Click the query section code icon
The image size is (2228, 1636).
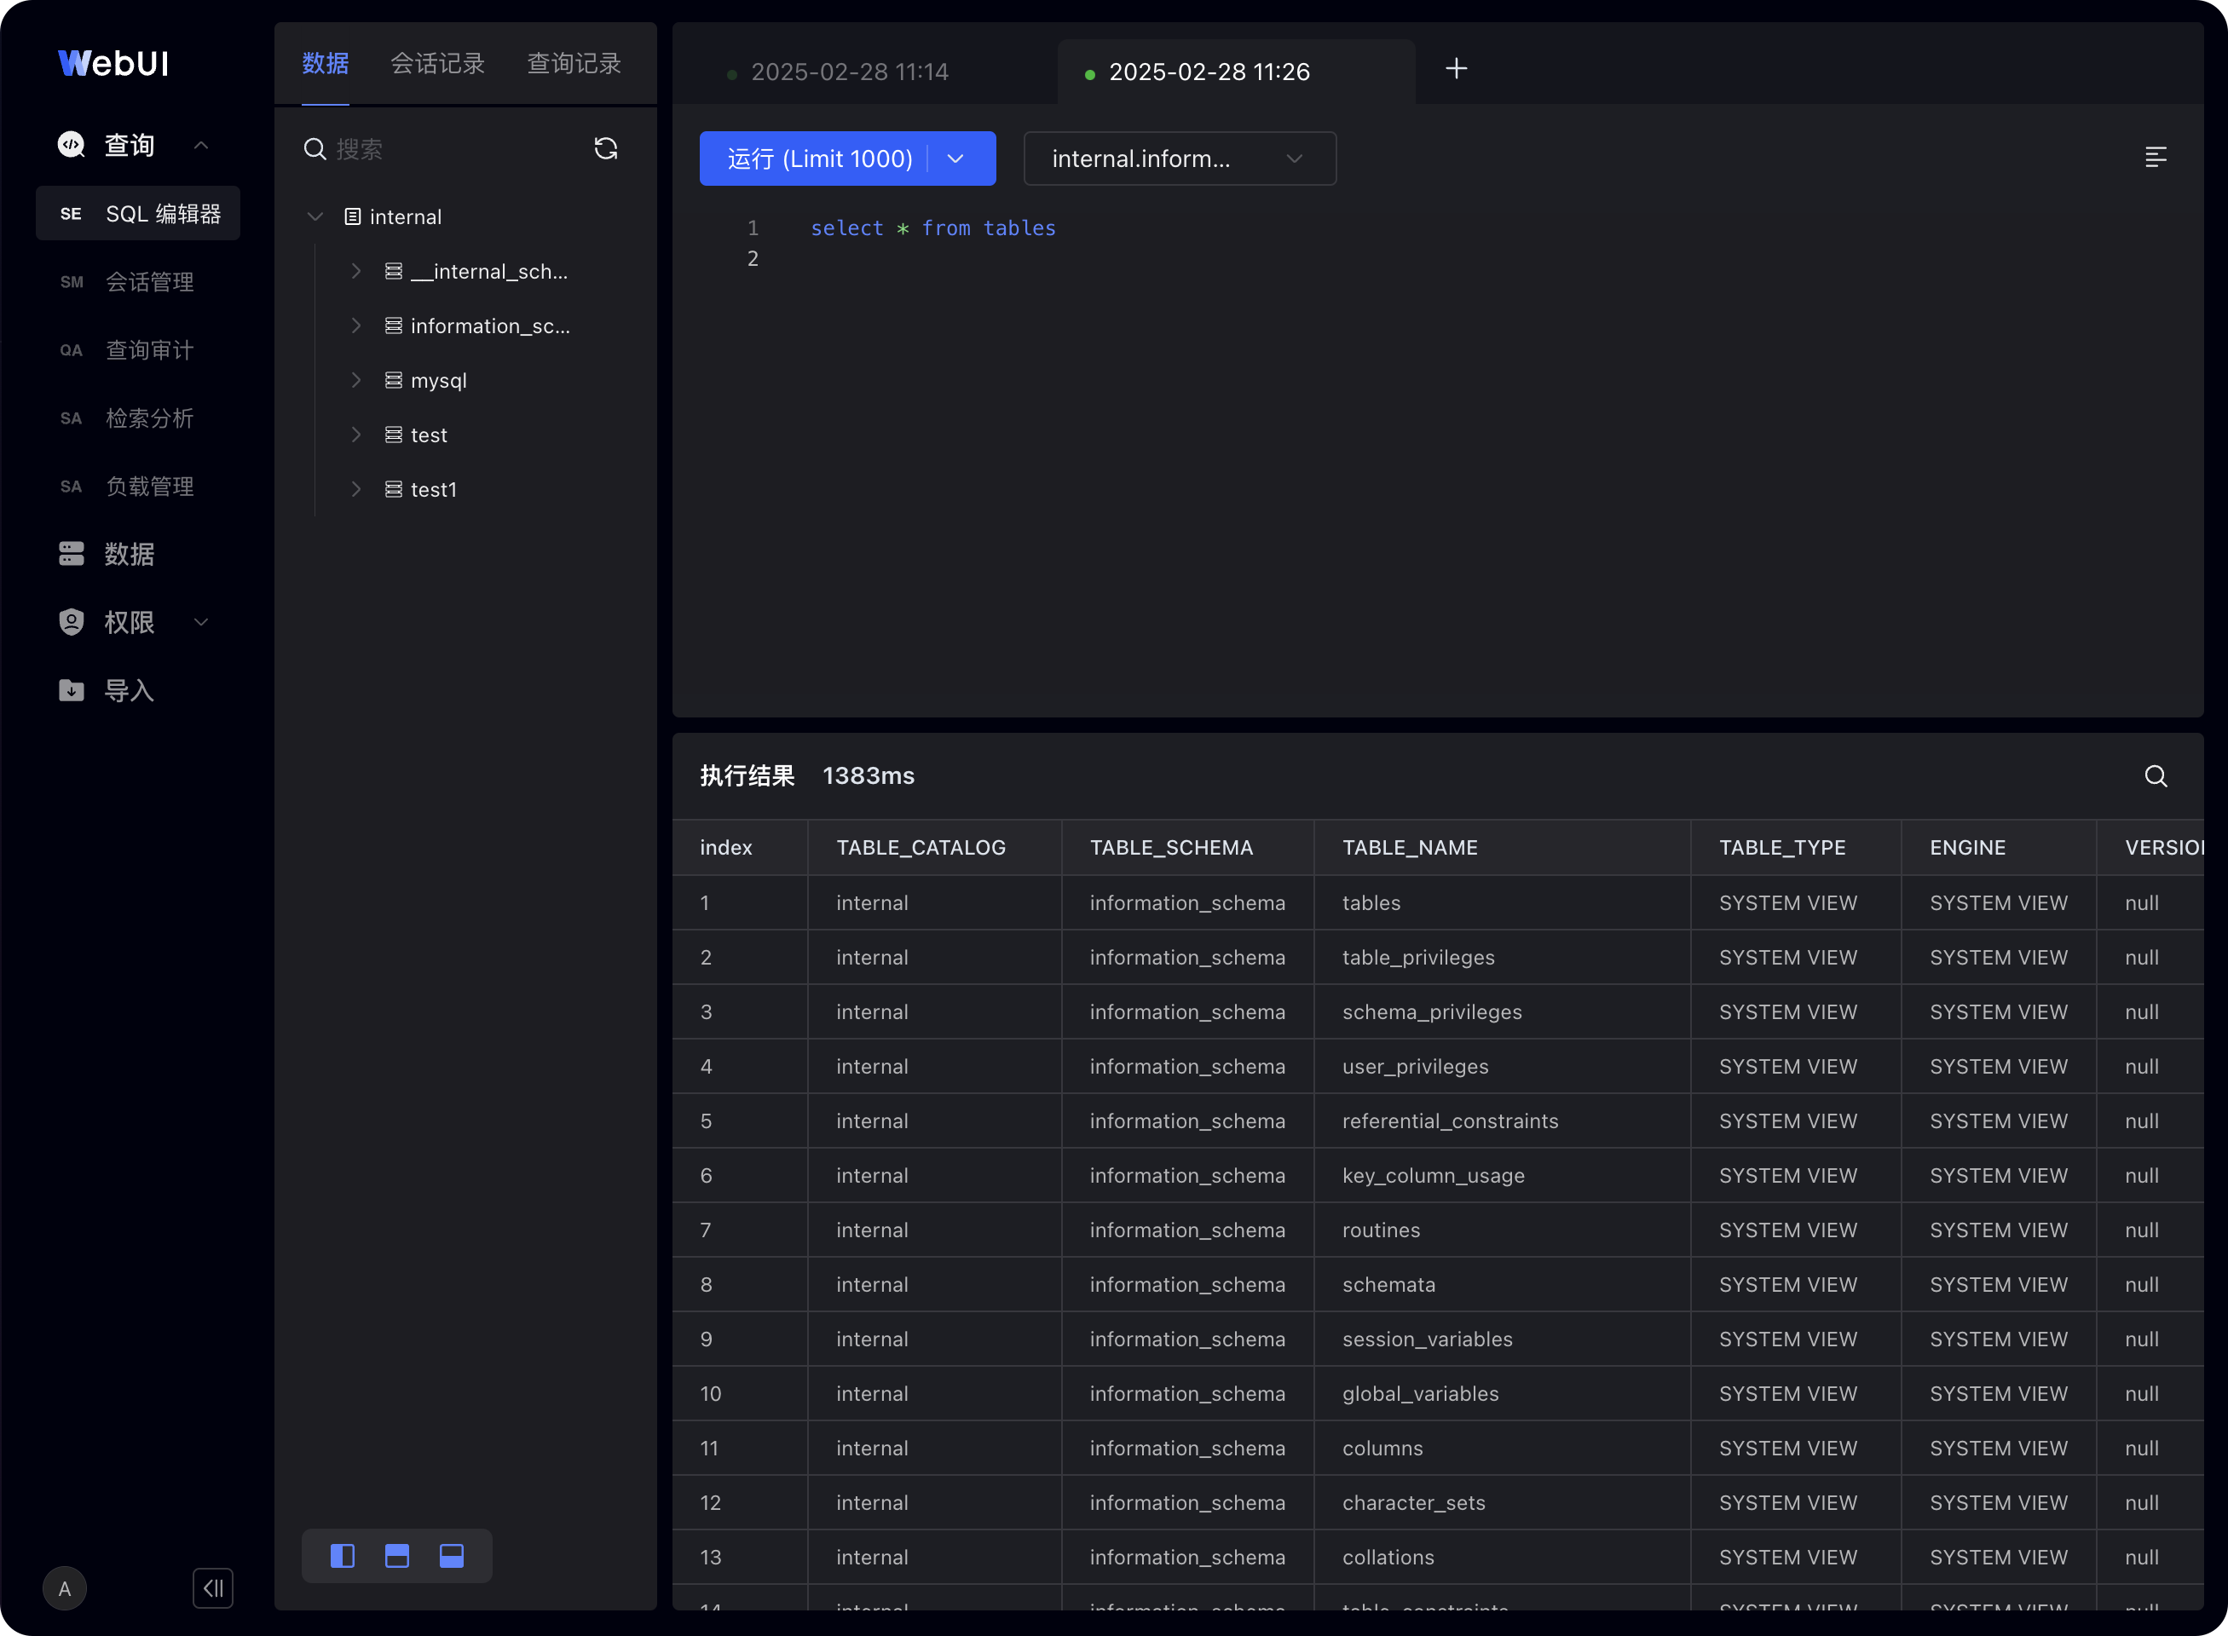72,145
